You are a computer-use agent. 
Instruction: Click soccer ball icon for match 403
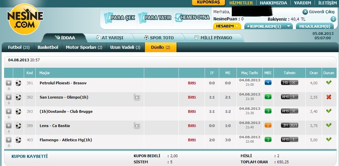[x=18, y=140]
